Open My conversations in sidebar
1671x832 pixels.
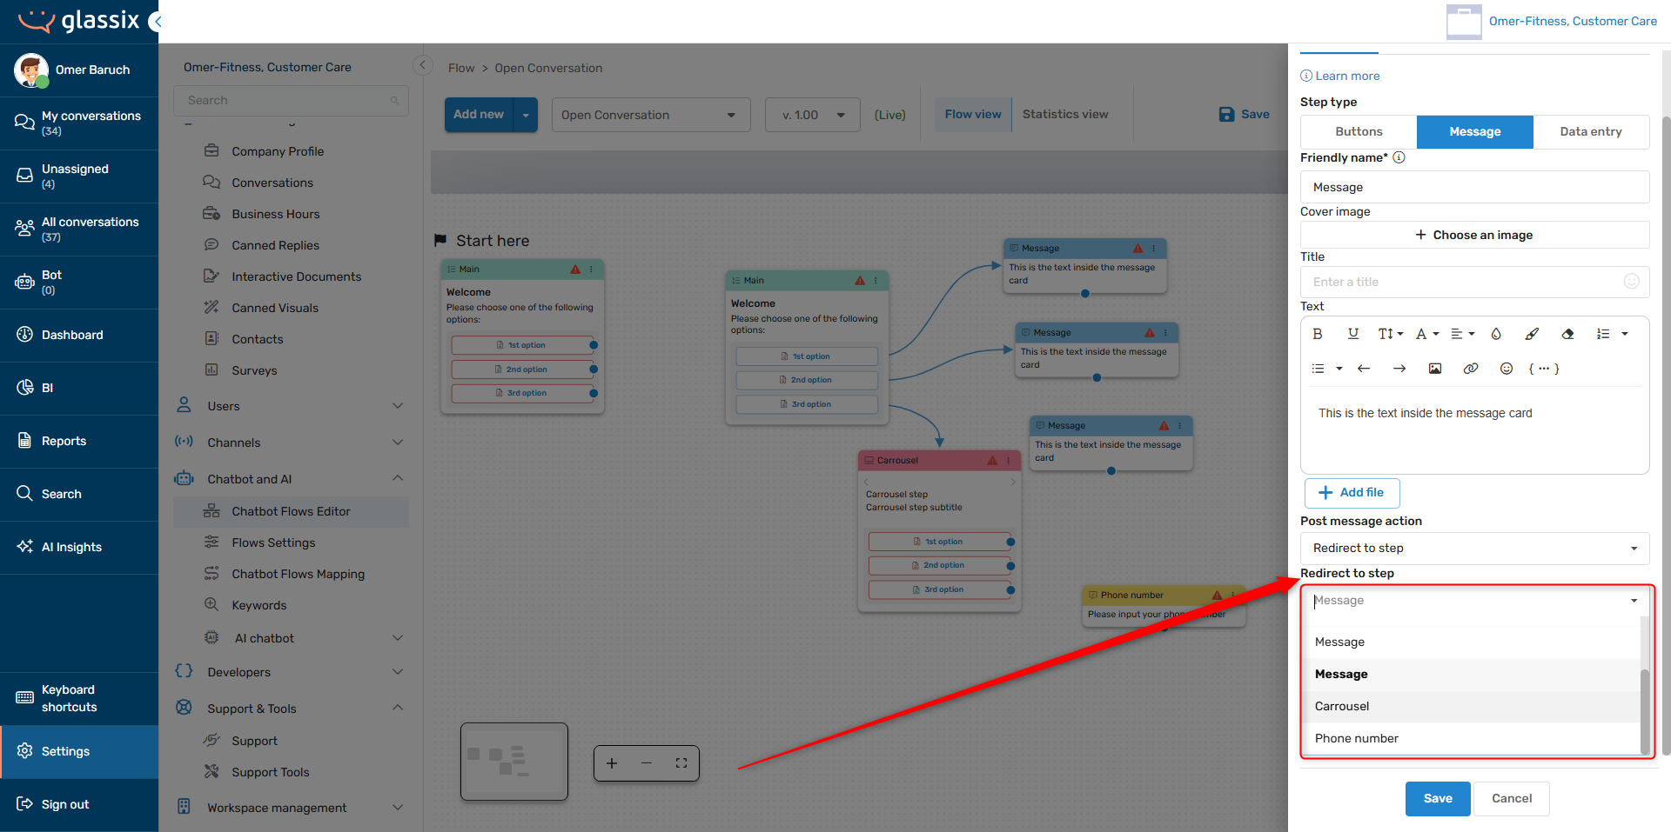coord(79,123)
